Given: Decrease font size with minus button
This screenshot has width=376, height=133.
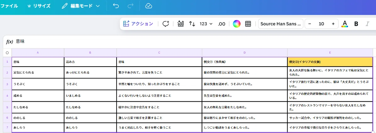Looking at the screenshot, I should [x=310, y=24].
